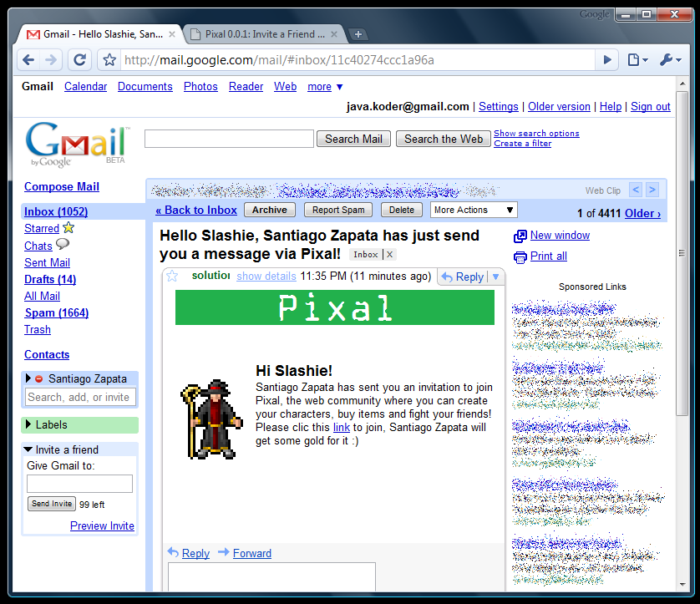Viewport: 700px width, 604px height.
Task: Open the wrench settings menu icon
Action: [670, 59]
